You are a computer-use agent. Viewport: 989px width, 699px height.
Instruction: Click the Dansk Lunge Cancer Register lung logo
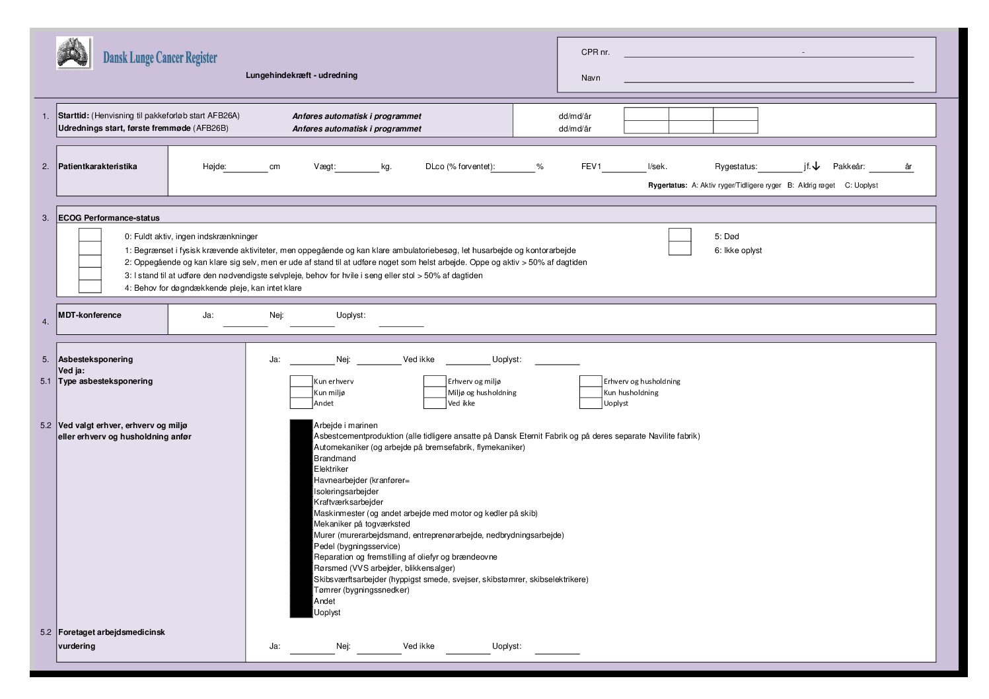click(x=74, y=54)
